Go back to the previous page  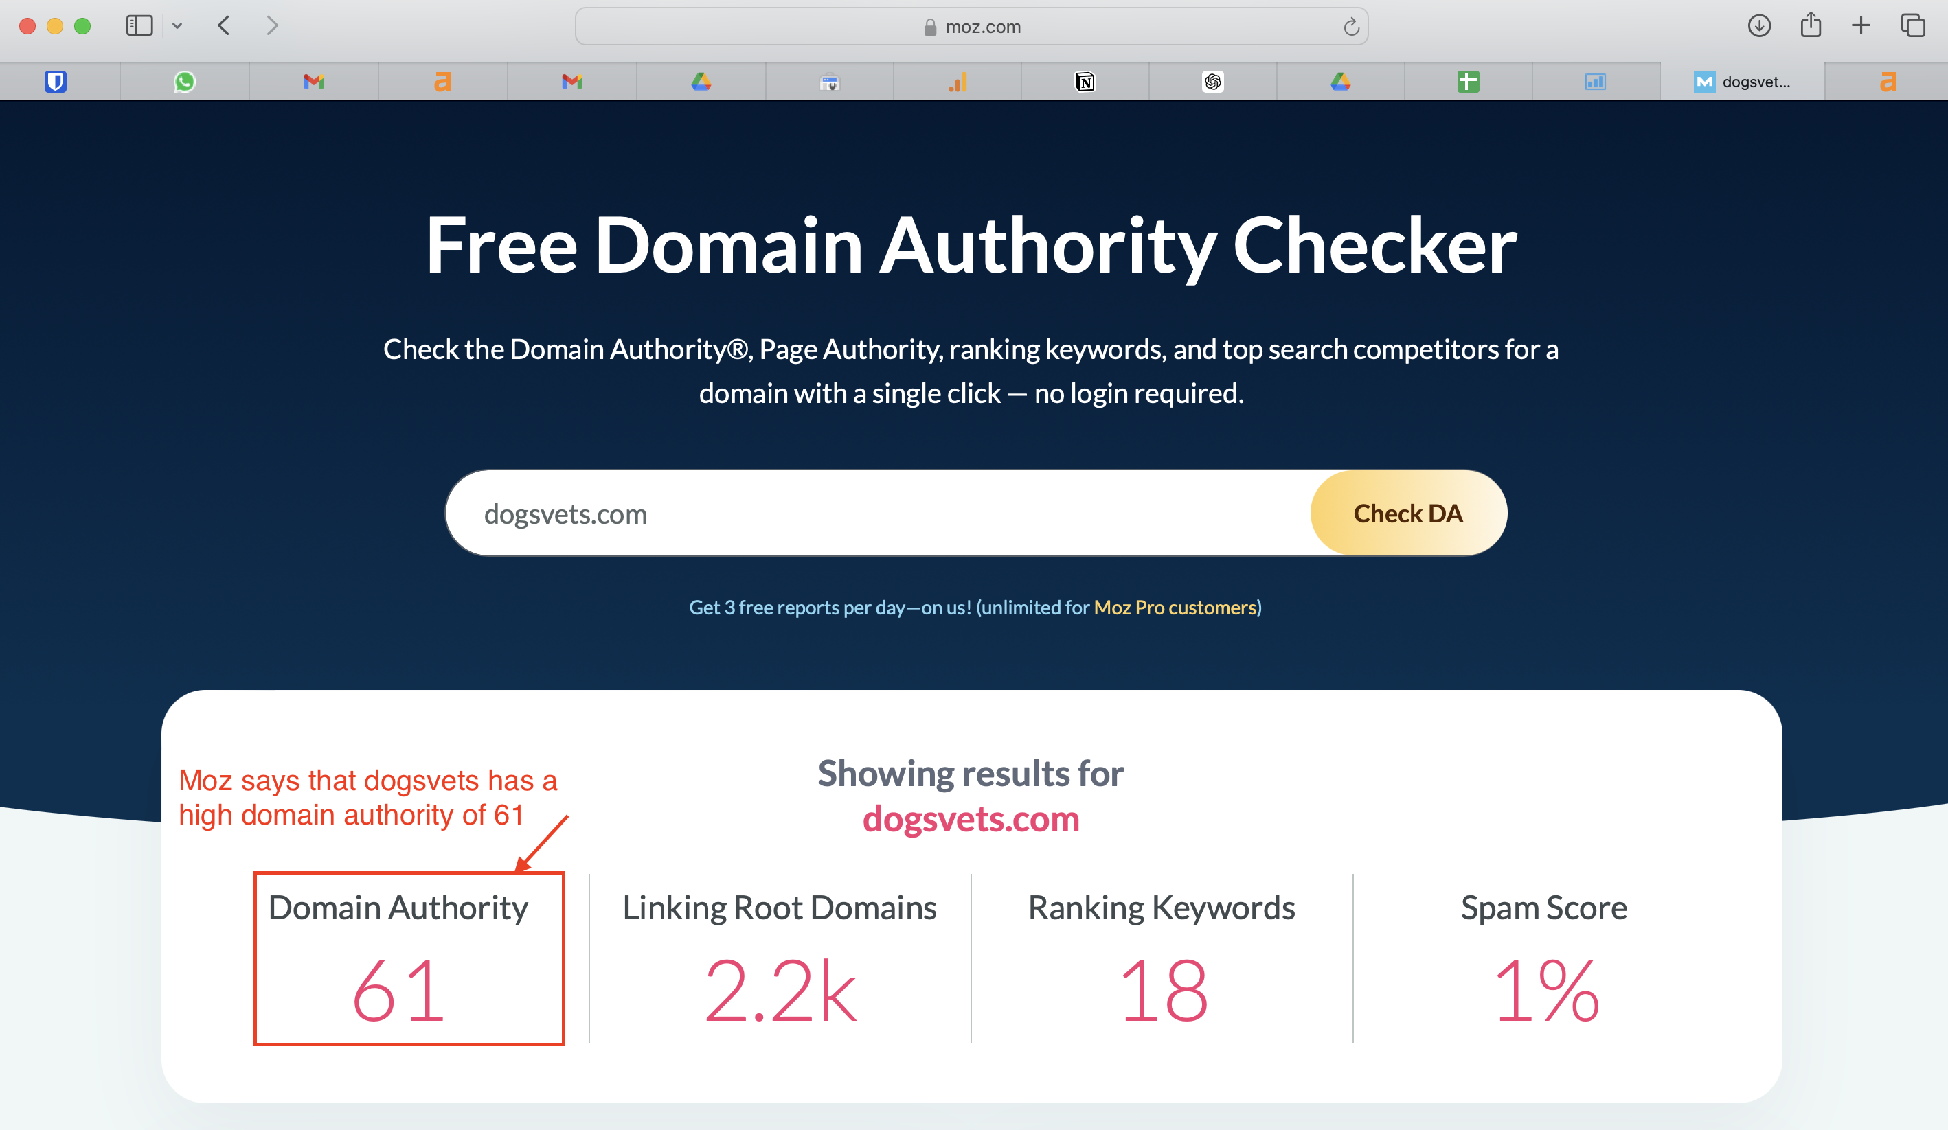click(223, 25)
